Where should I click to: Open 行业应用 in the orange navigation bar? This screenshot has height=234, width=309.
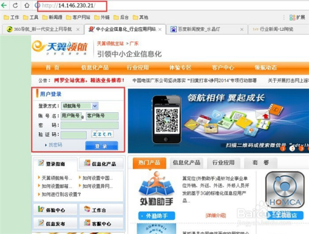click(x=138, y=67)
